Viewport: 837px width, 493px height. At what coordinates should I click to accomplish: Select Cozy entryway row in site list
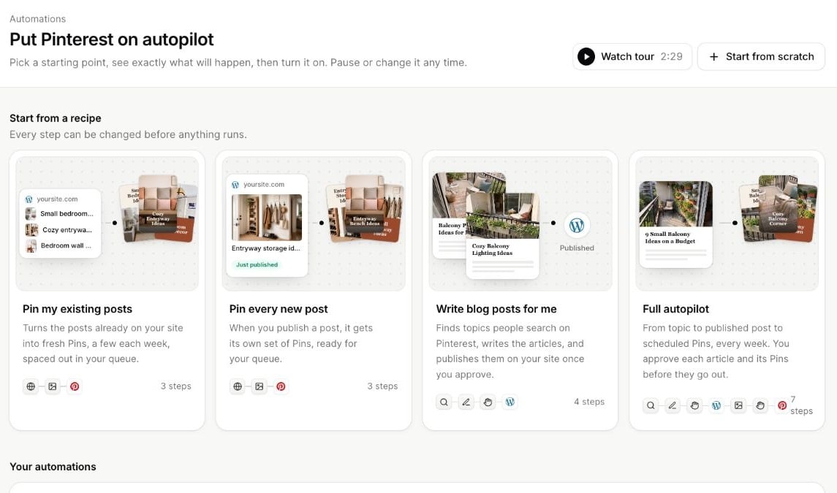(60, 230)
